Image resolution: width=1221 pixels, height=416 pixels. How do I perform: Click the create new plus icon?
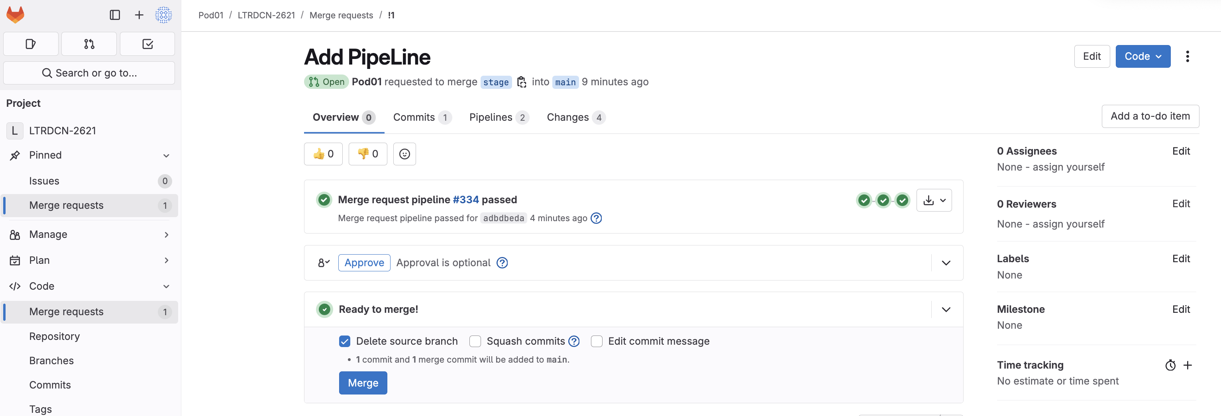(x=139, y=15)
